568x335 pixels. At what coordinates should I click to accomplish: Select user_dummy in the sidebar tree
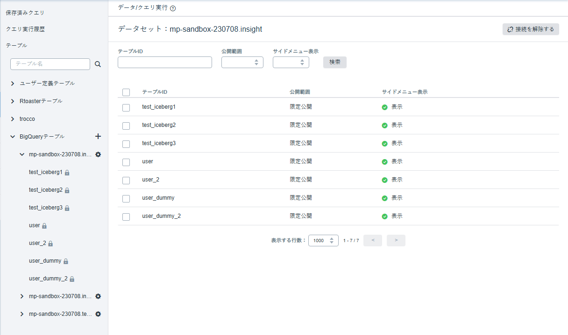point(45,261)
